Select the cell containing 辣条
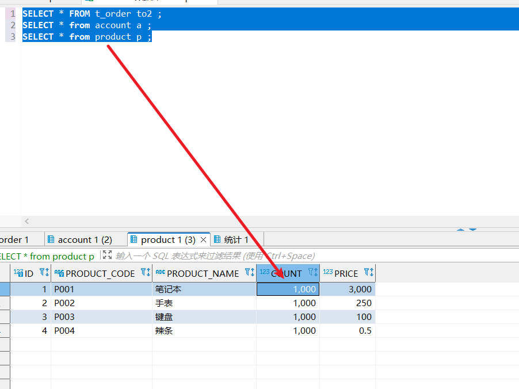This screenshot has width=519, height=389. click(204, 331)
